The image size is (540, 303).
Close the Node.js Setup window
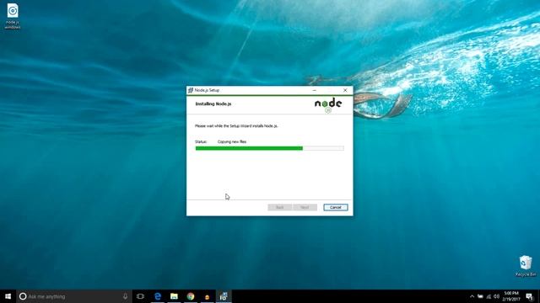tap(345, 90)
